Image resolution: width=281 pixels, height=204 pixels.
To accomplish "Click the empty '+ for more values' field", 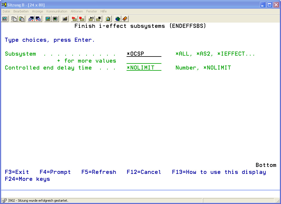I will (x=144, y=61).
